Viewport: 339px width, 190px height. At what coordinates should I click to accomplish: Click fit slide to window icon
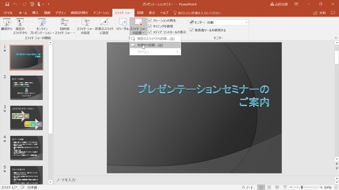click(x=336, y=187)
